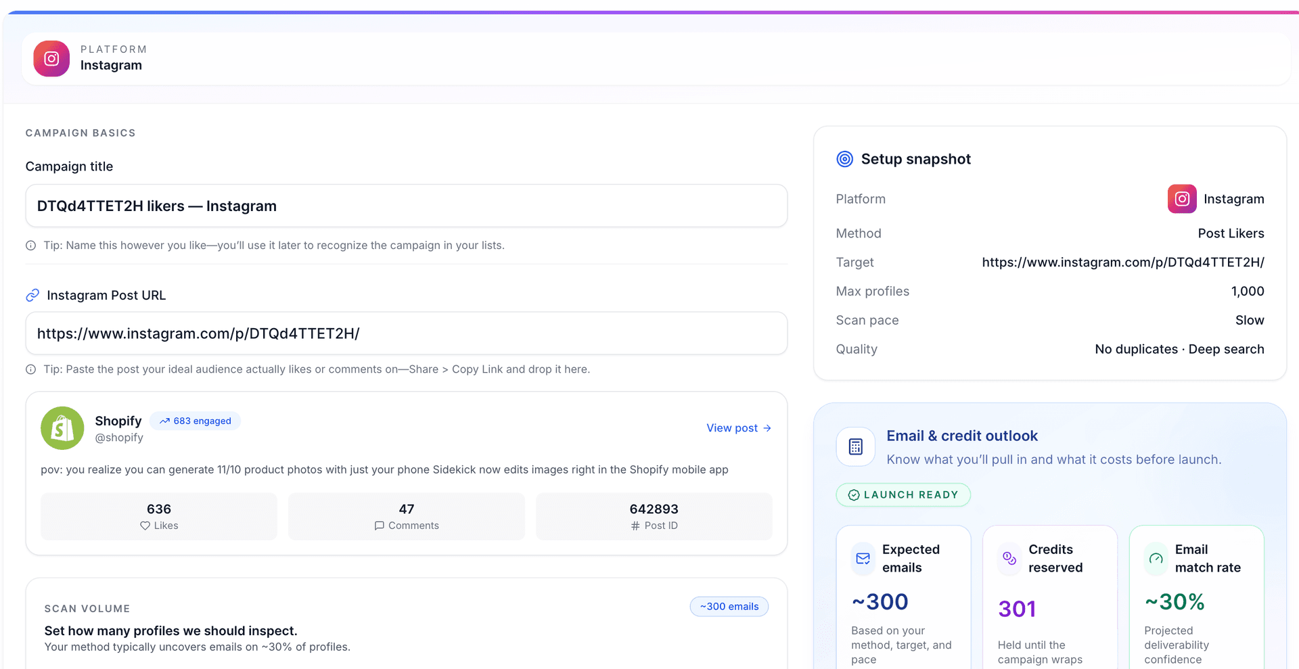The image size is (1299, 669).
Task: Click the coins icon on the Credits reserved card
Action: tap(1009, 559)
